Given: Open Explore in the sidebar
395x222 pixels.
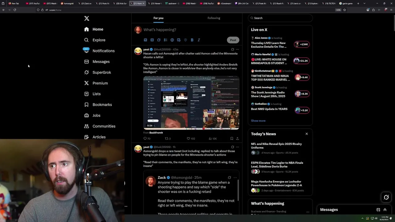Looking at the screenshot, I should point(95,40).
